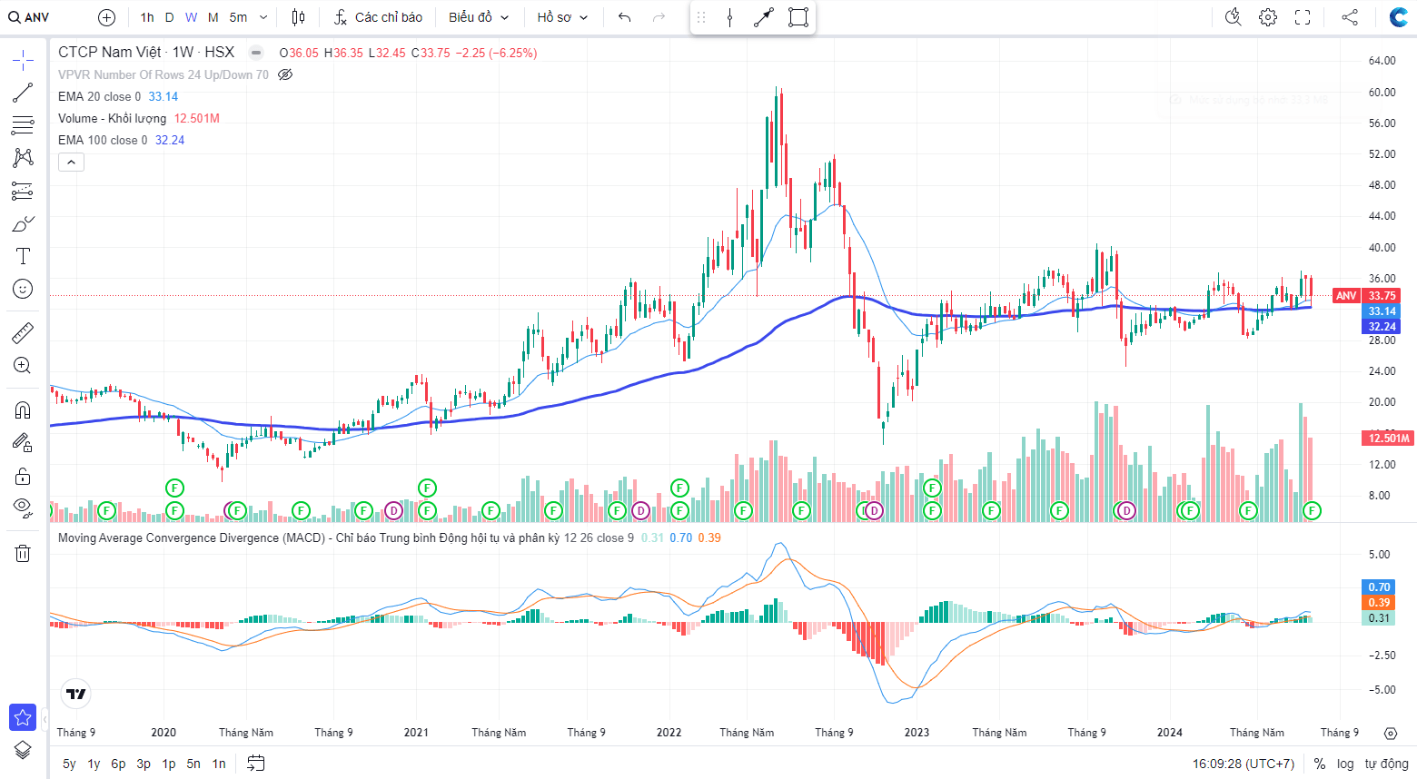Remove drawings with the trash icon
This screenshot has width=1417, height=779.
pyautogui.click(x=23, y=553)
